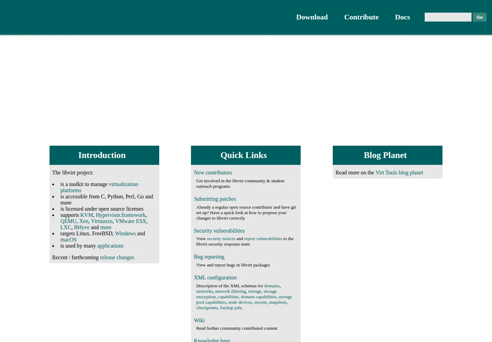
Task: Follow the secrets link
Action: tap(260, 302)
